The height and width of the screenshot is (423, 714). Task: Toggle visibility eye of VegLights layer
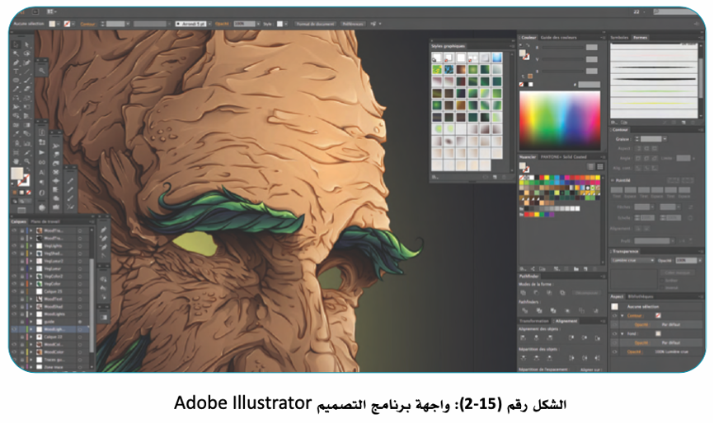coord(14,245)
